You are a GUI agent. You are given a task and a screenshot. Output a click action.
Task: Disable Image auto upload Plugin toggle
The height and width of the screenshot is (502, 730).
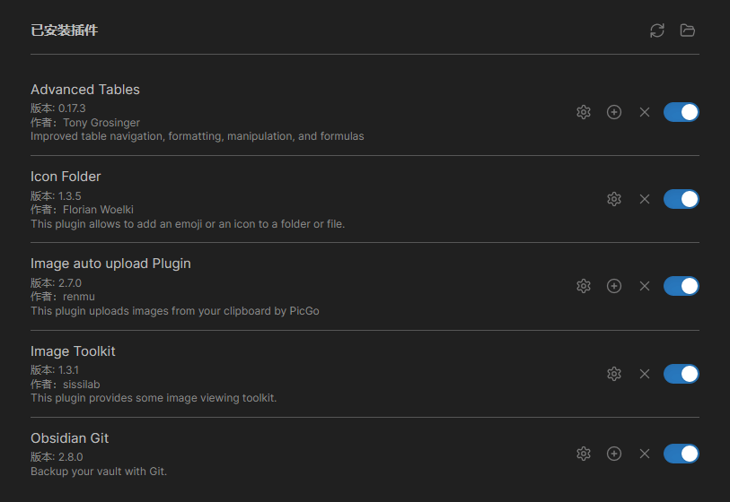click(x=682, y=286)
